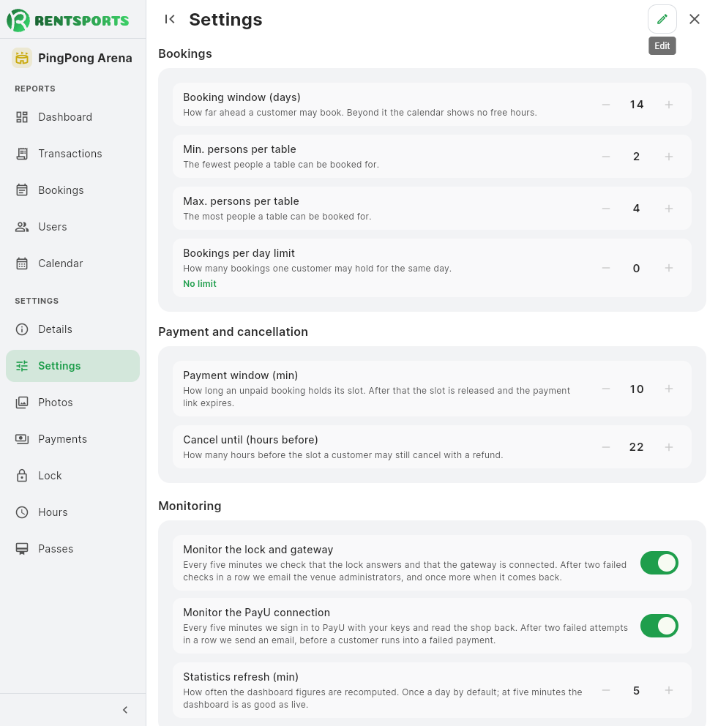Open Bookings in the sidebar
This screenshot has width=718, height=726.
click(72, 190)
